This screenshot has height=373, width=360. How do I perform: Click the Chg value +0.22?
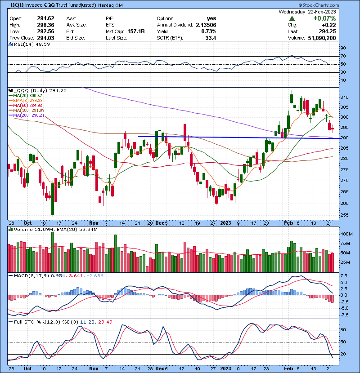329,25
